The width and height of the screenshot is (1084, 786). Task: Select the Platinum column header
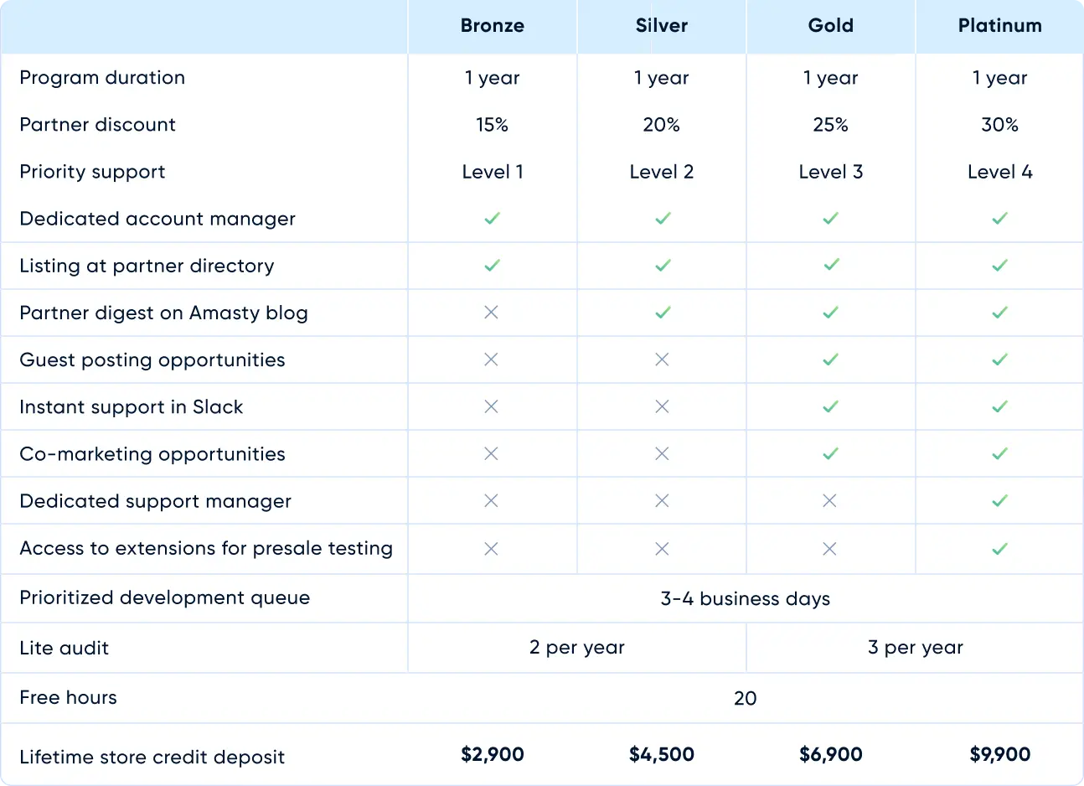[999, 26]
